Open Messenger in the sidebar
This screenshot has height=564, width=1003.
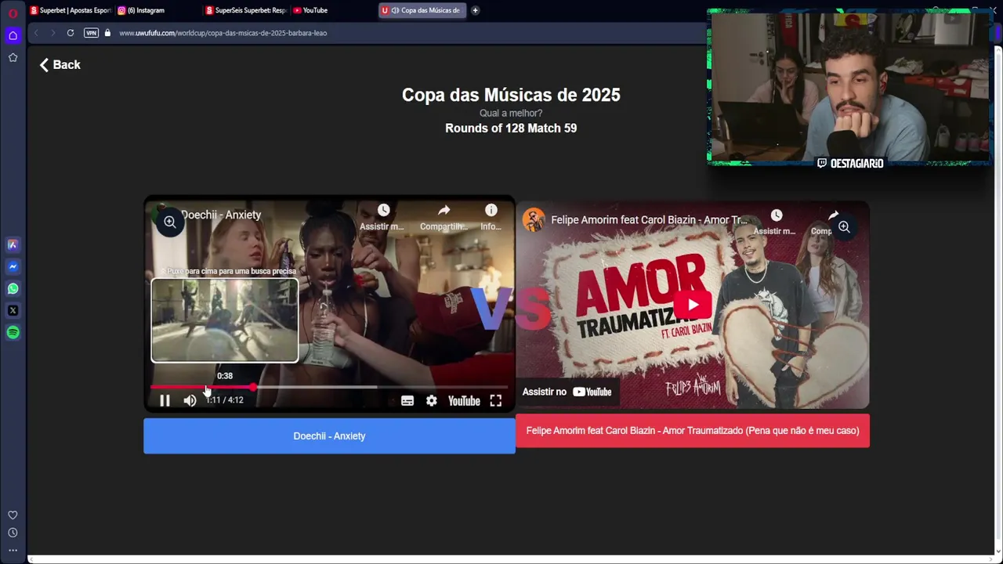coord(13,266)
